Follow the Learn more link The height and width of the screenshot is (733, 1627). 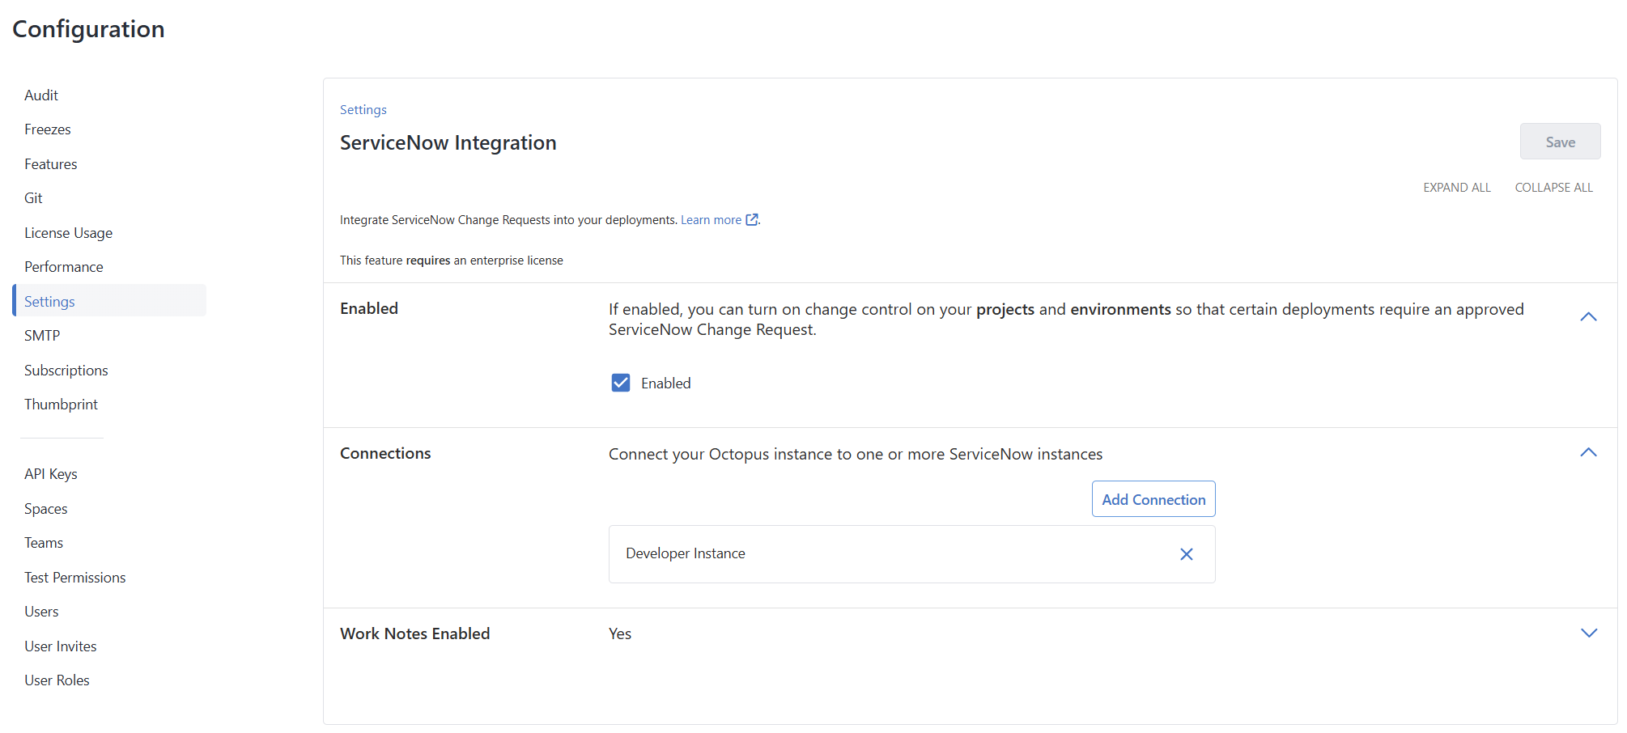[710, 219]
